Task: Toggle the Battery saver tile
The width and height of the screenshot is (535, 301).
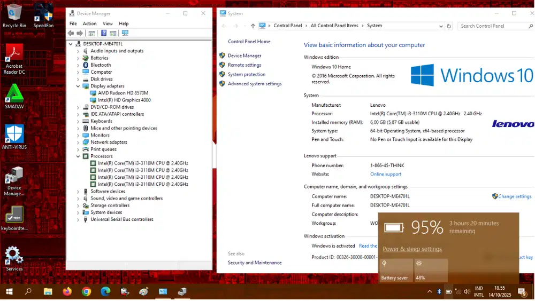Action: tap(396, 271)
